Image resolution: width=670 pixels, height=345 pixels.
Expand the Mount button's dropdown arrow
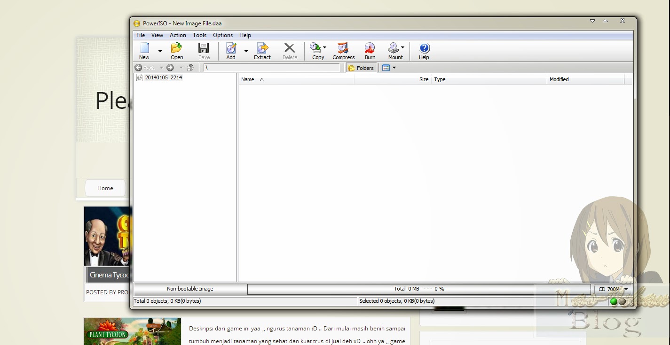click(x=402, y=47)
